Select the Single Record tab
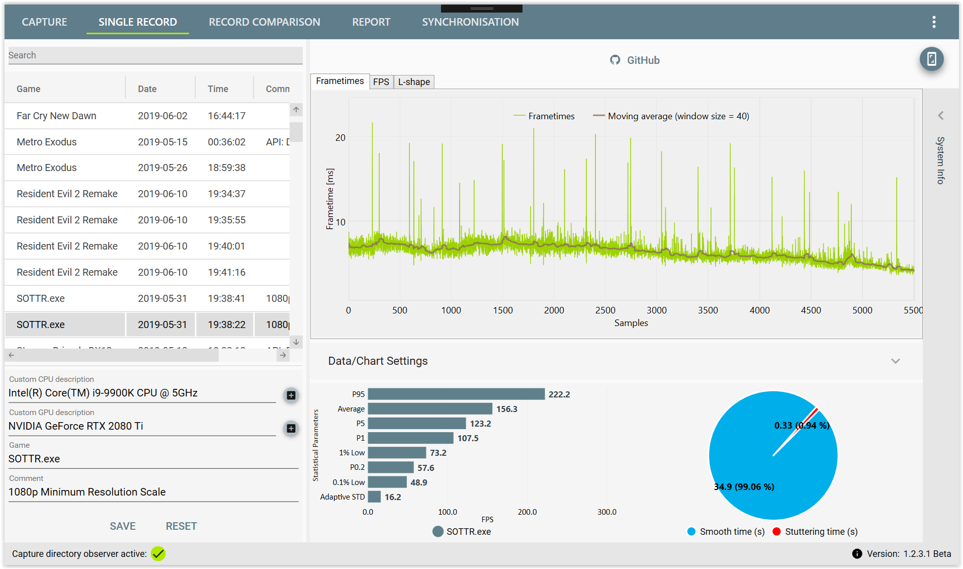This screenshot has height=569, width=963. [x=138, y=22]
